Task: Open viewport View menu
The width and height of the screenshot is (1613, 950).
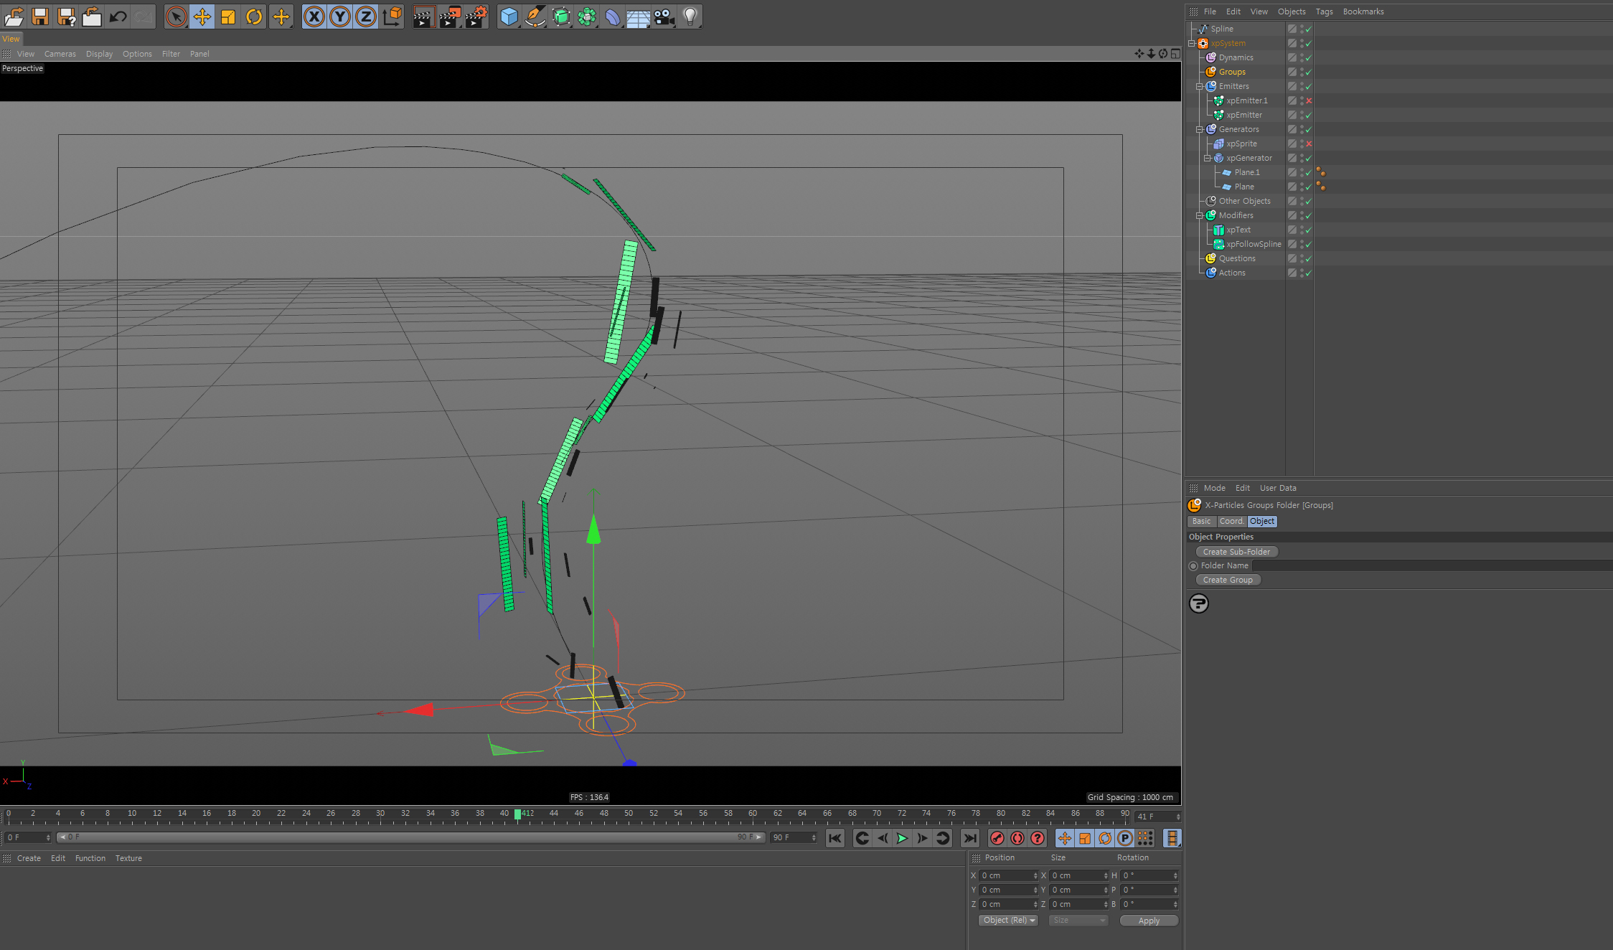Action: click(x=26, y=54)
